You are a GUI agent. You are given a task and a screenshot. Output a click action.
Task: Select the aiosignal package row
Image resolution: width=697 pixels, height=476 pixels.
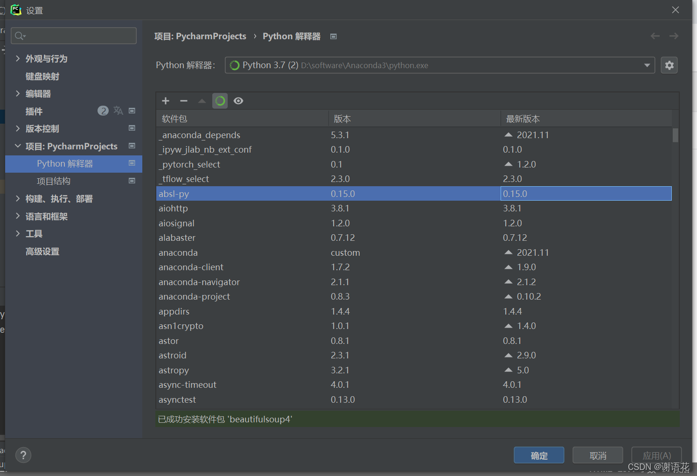(x=414, y=223)
